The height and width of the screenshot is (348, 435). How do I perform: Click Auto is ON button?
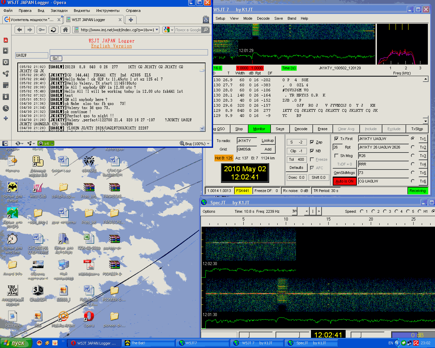345,181
